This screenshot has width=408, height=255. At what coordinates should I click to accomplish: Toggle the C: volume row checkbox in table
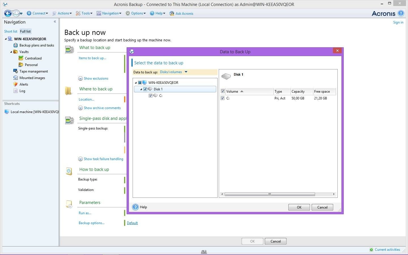pos(223,98)
